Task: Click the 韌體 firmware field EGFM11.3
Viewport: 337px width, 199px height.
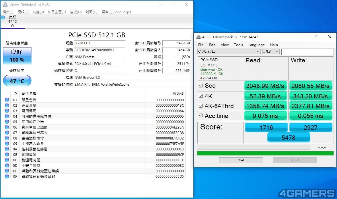Action: point(100,43)
